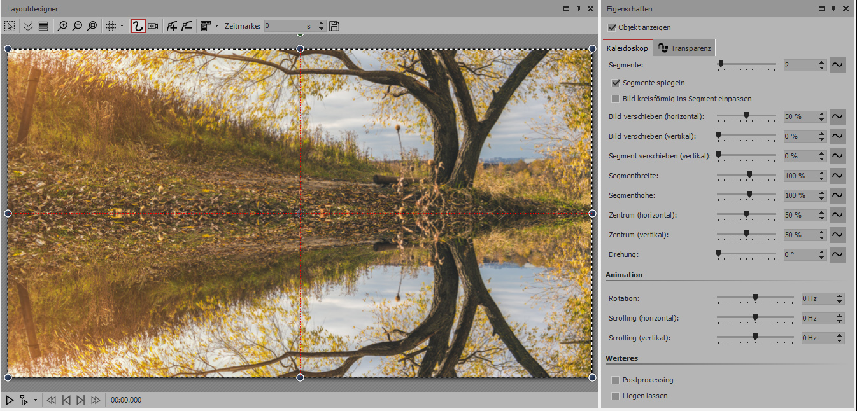Click the Zeitmarke input field

point(283,26)
